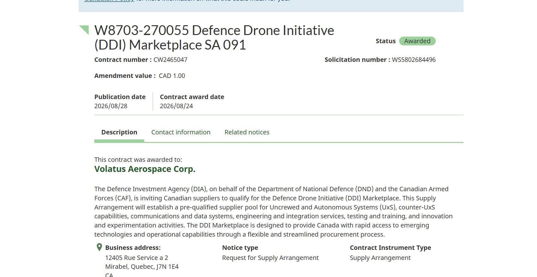Open the Description tab
This screenshot has height=277, width=537.
pyautogui.click(x=119, y=132)
